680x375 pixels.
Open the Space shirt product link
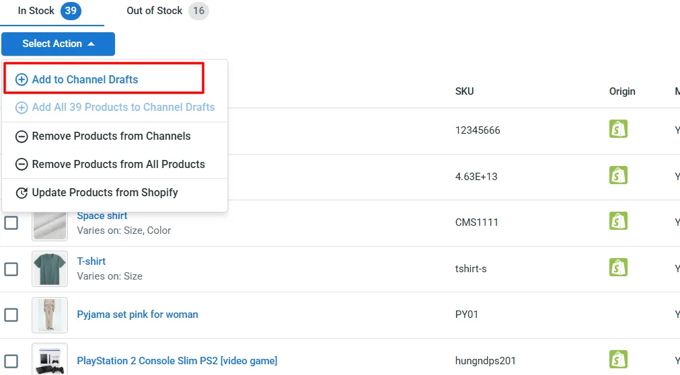(102, 216)
